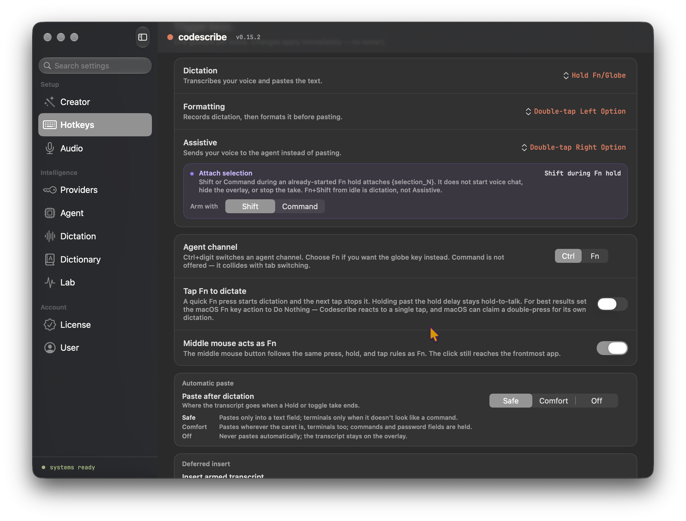Screen dimensions: 686x521
Task: Click the Attach selection heading
Action: click(226, 173)
